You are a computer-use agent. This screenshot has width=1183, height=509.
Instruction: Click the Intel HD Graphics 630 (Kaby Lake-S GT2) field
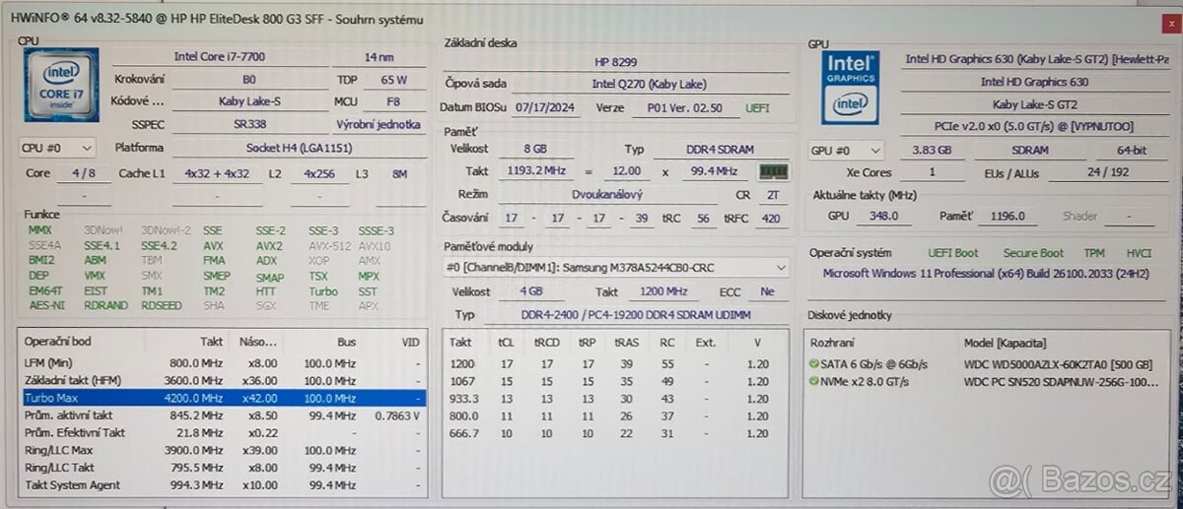pos(1034,59)
